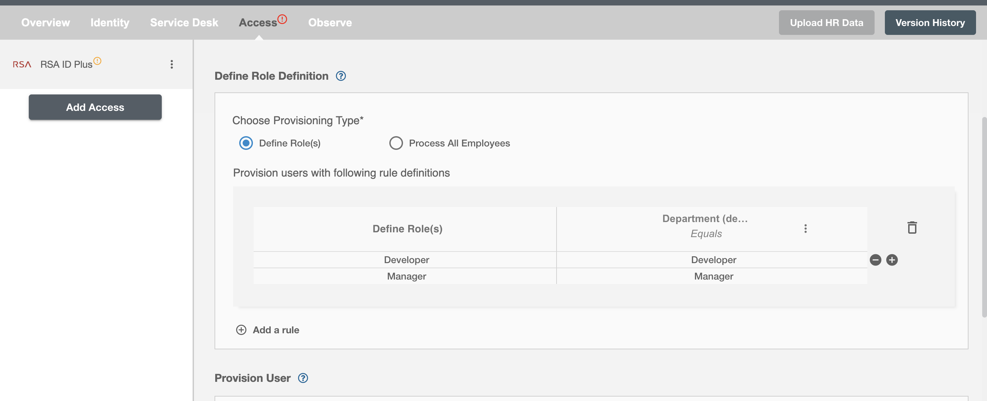
Task: Click the Add a rule plus icon
Action: (x=241, y=330)
